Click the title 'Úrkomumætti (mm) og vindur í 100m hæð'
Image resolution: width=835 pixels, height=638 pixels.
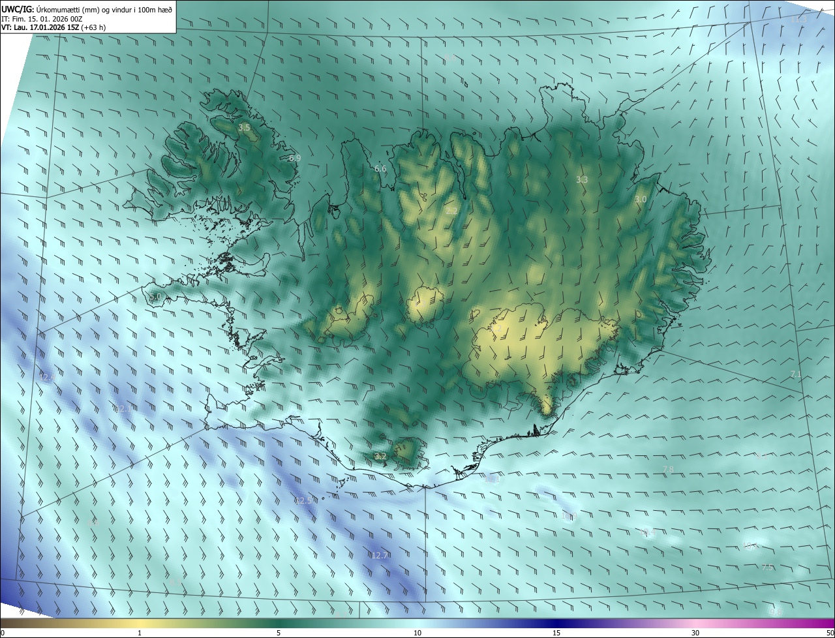click(x=104, y=9)
